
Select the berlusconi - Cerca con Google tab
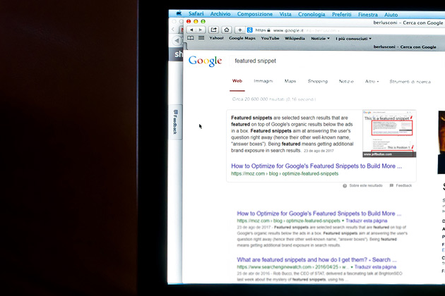coord(405,47)
